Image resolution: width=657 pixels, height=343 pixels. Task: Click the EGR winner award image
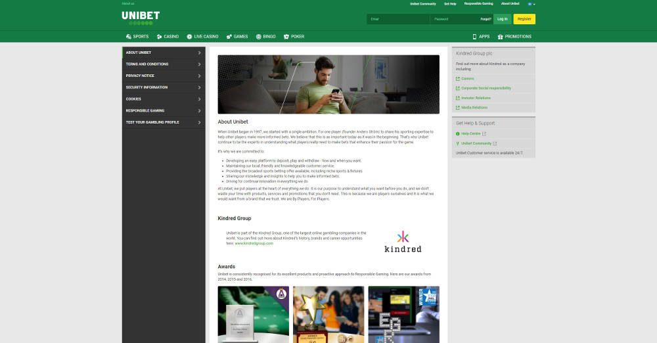[x=404, y=315]
